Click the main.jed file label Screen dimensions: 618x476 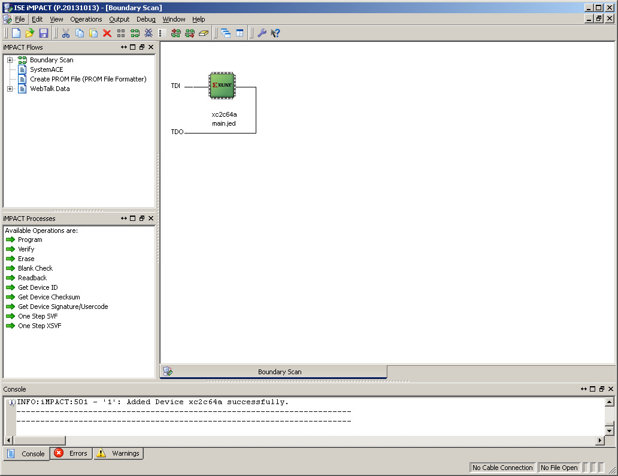(224, 124)
